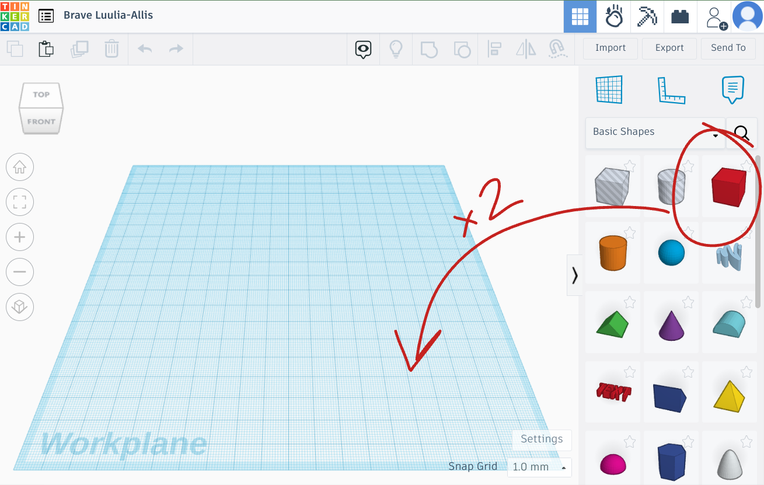Favorite the Cylinder hole shape star
Screen dimensions: 764x485
click(x=688, y=166)
